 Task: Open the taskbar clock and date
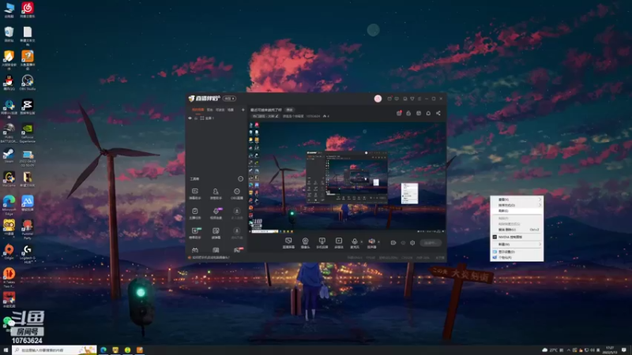click(611, 349)
